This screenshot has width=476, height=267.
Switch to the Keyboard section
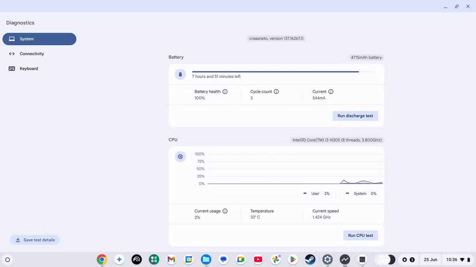point(29,68)
